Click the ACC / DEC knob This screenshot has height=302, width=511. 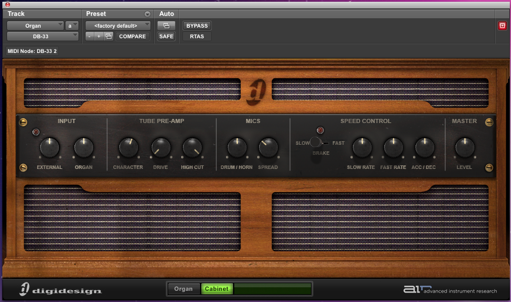click(x=424, y=148)
